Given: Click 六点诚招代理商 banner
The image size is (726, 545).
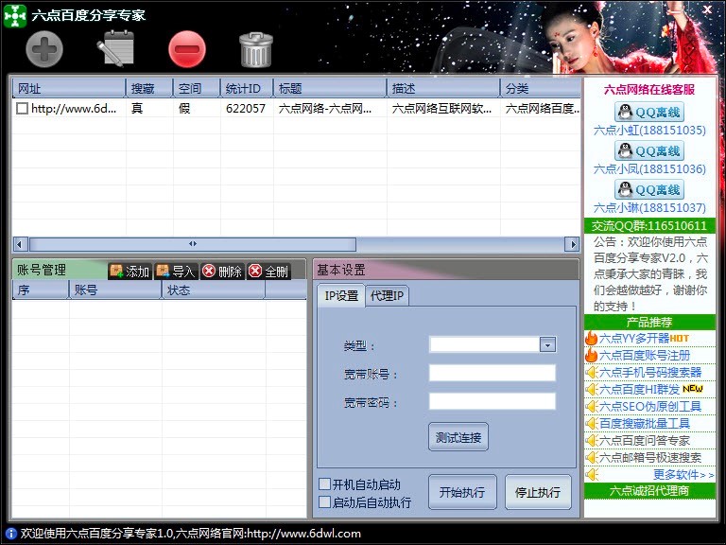Looking at the screenshot, I should [x=649, y=491].
